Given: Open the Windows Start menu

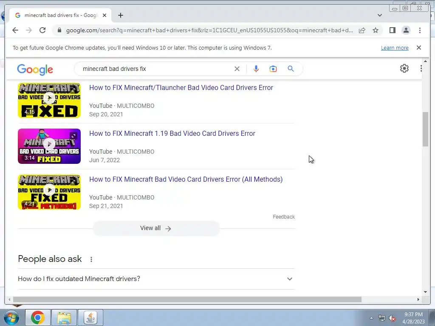Looking at the screenshot, I should click(x=11, y=318).
